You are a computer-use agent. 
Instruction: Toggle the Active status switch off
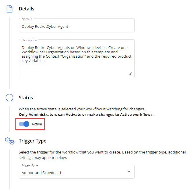click(24, 124)
